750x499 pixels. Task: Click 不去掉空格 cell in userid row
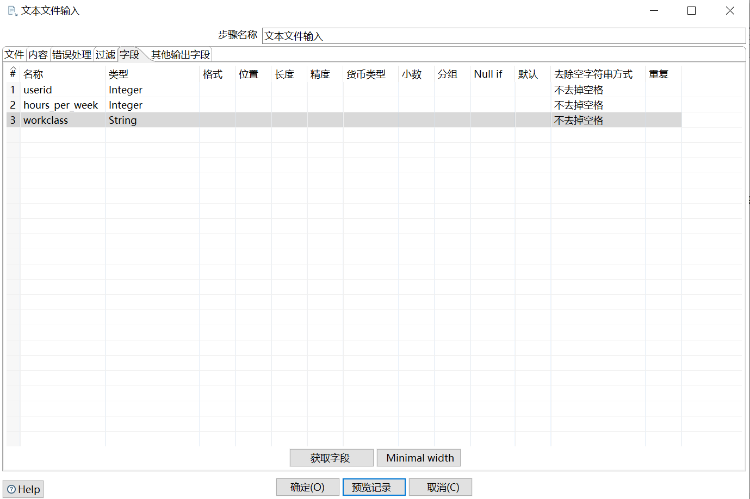coord(598,90)
